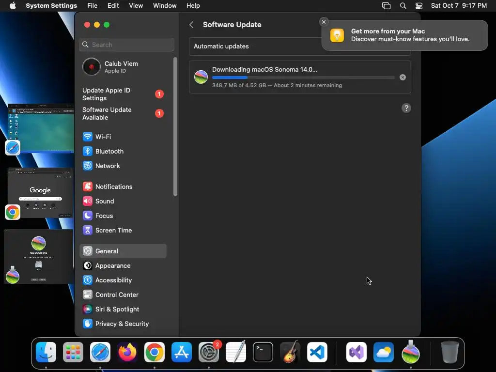Open Calub Viem Apple ID

pos(123,67)
